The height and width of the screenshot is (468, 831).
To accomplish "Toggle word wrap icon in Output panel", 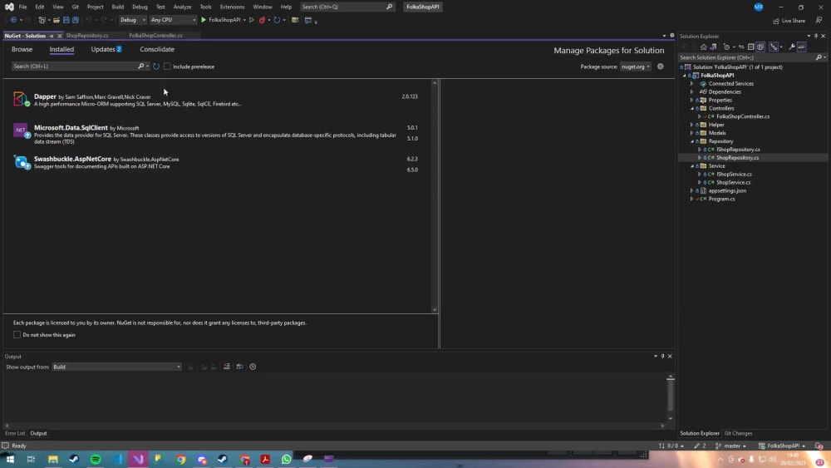I will (239, 367).
